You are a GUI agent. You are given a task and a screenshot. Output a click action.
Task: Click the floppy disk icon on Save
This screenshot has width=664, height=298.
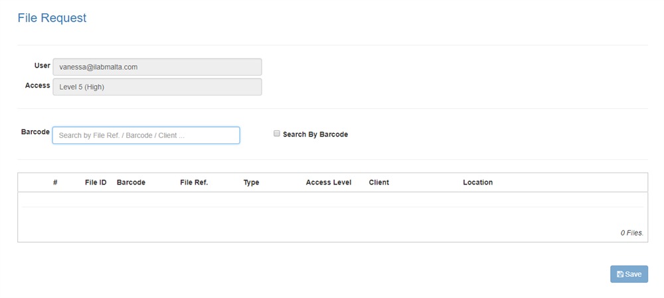point(620,274)
